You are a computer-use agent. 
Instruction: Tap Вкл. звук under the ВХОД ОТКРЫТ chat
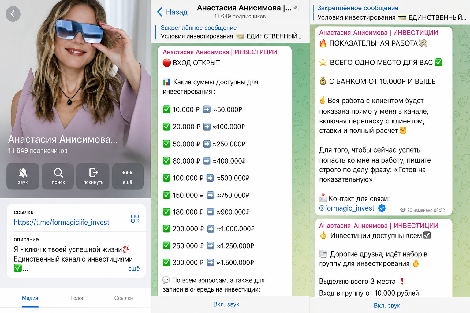[226, 304]
